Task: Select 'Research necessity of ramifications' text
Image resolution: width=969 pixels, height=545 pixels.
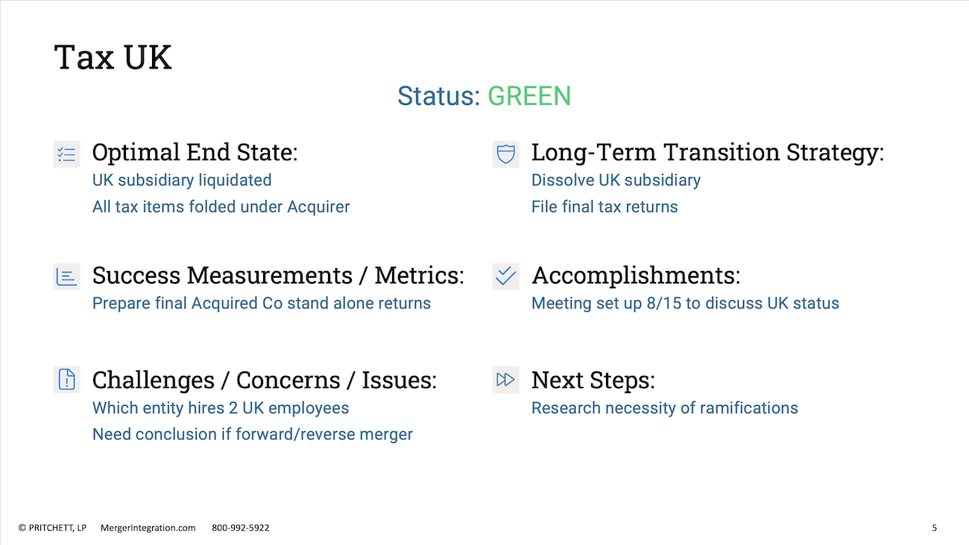Action: click(665, 408)
